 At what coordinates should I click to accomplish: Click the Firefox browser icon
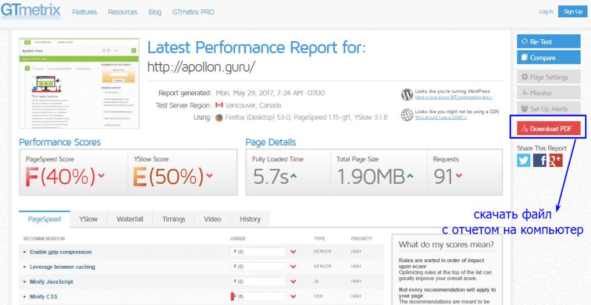[219, 118]
